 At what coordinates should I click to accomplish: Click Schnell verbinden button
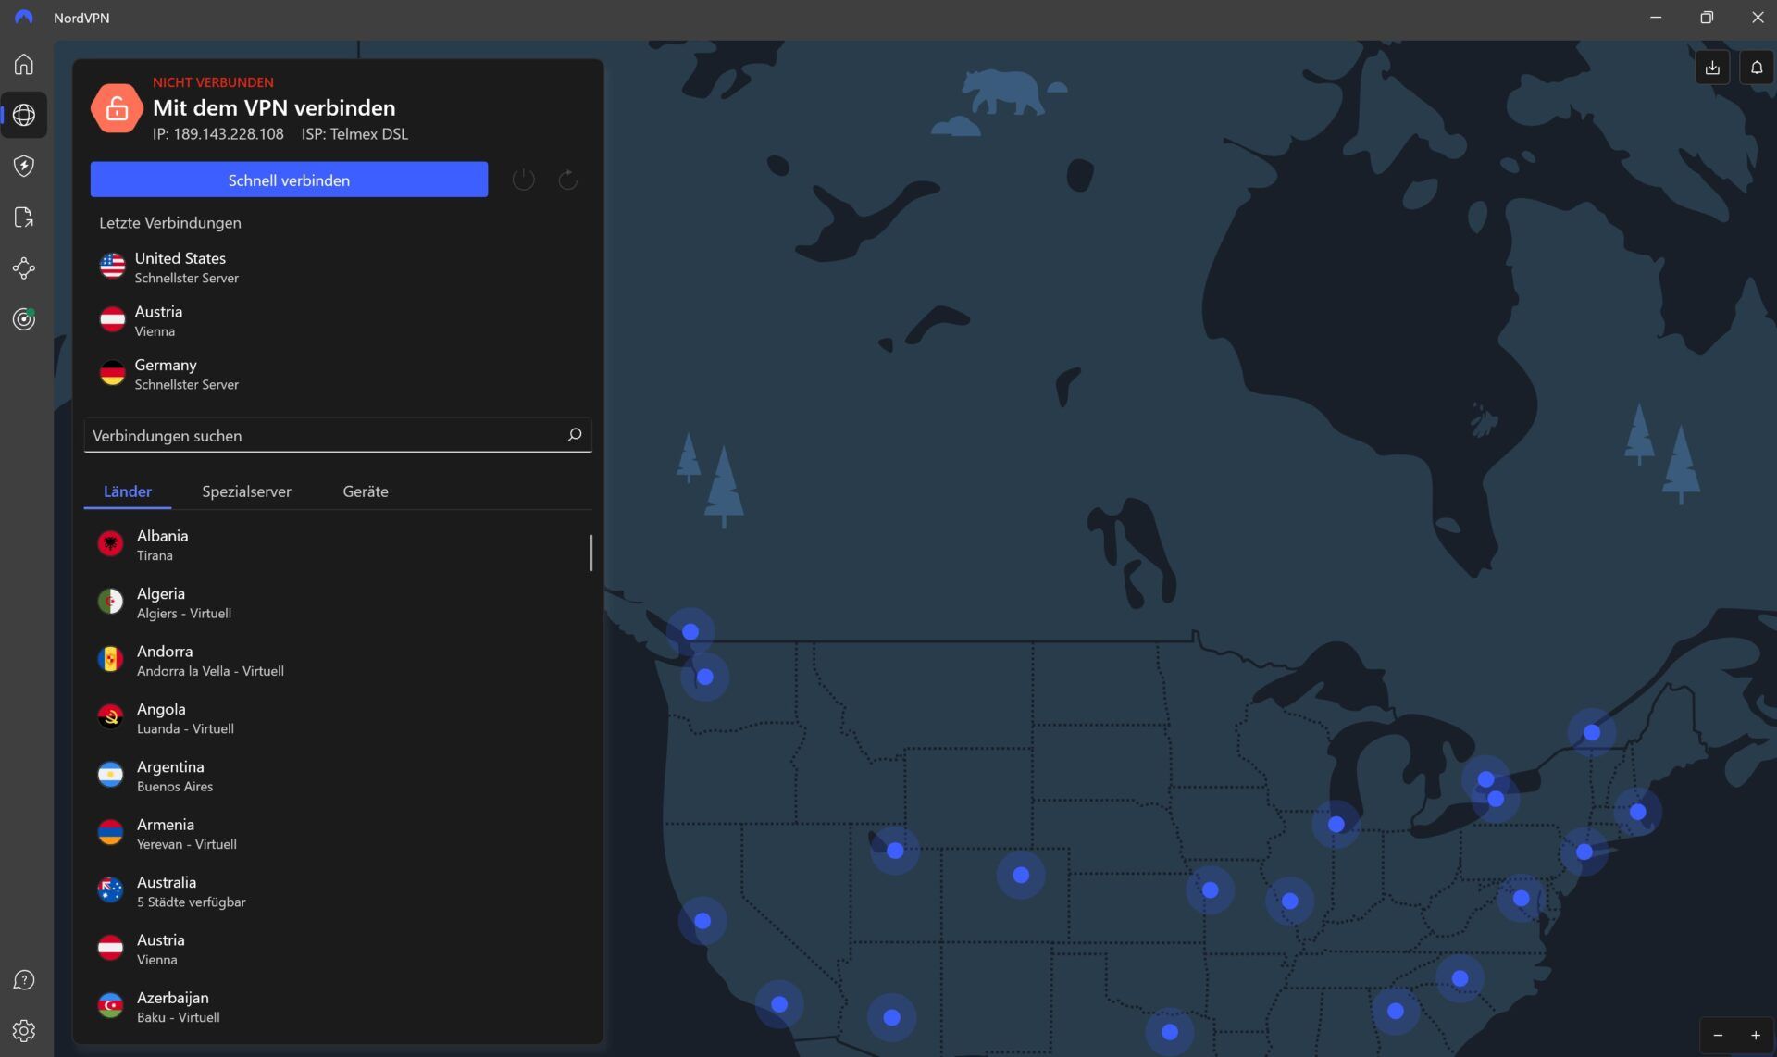(289, 180)
